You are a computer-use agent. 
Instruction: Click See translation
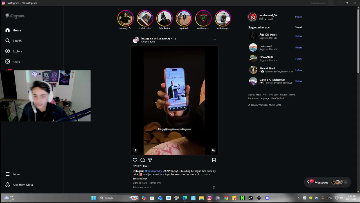(x=140, y=178)
